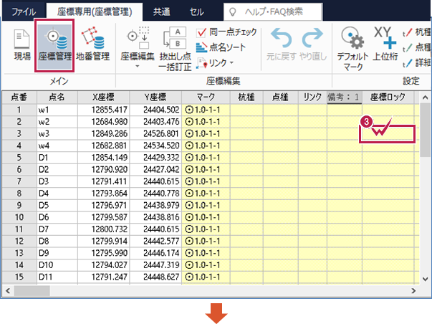
Task: Click 座標ロック cell in row w3
Action: tap(387, 134)
